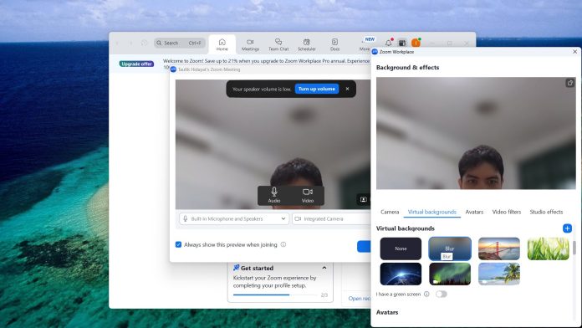Viewport: 582px width, 328px height.
Task: Select the beach palm tree background
Action: [x=499, y=274]
